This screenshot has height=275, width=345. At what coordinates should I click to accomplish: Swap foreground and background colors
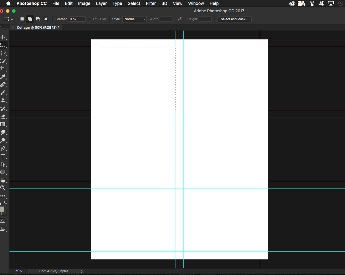coord(5,203)
